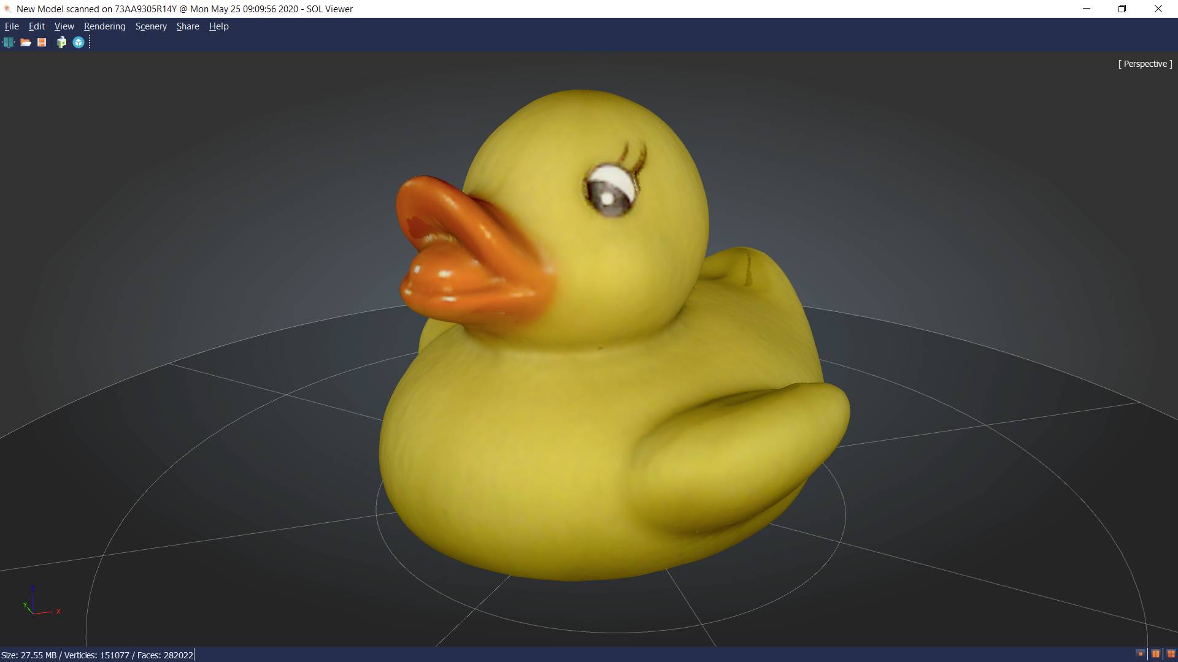Image resolution: width=1178 pixels, height=662 pixels.
Task: Start a new scan with the grid icon
Action: [x=8, y=42]
